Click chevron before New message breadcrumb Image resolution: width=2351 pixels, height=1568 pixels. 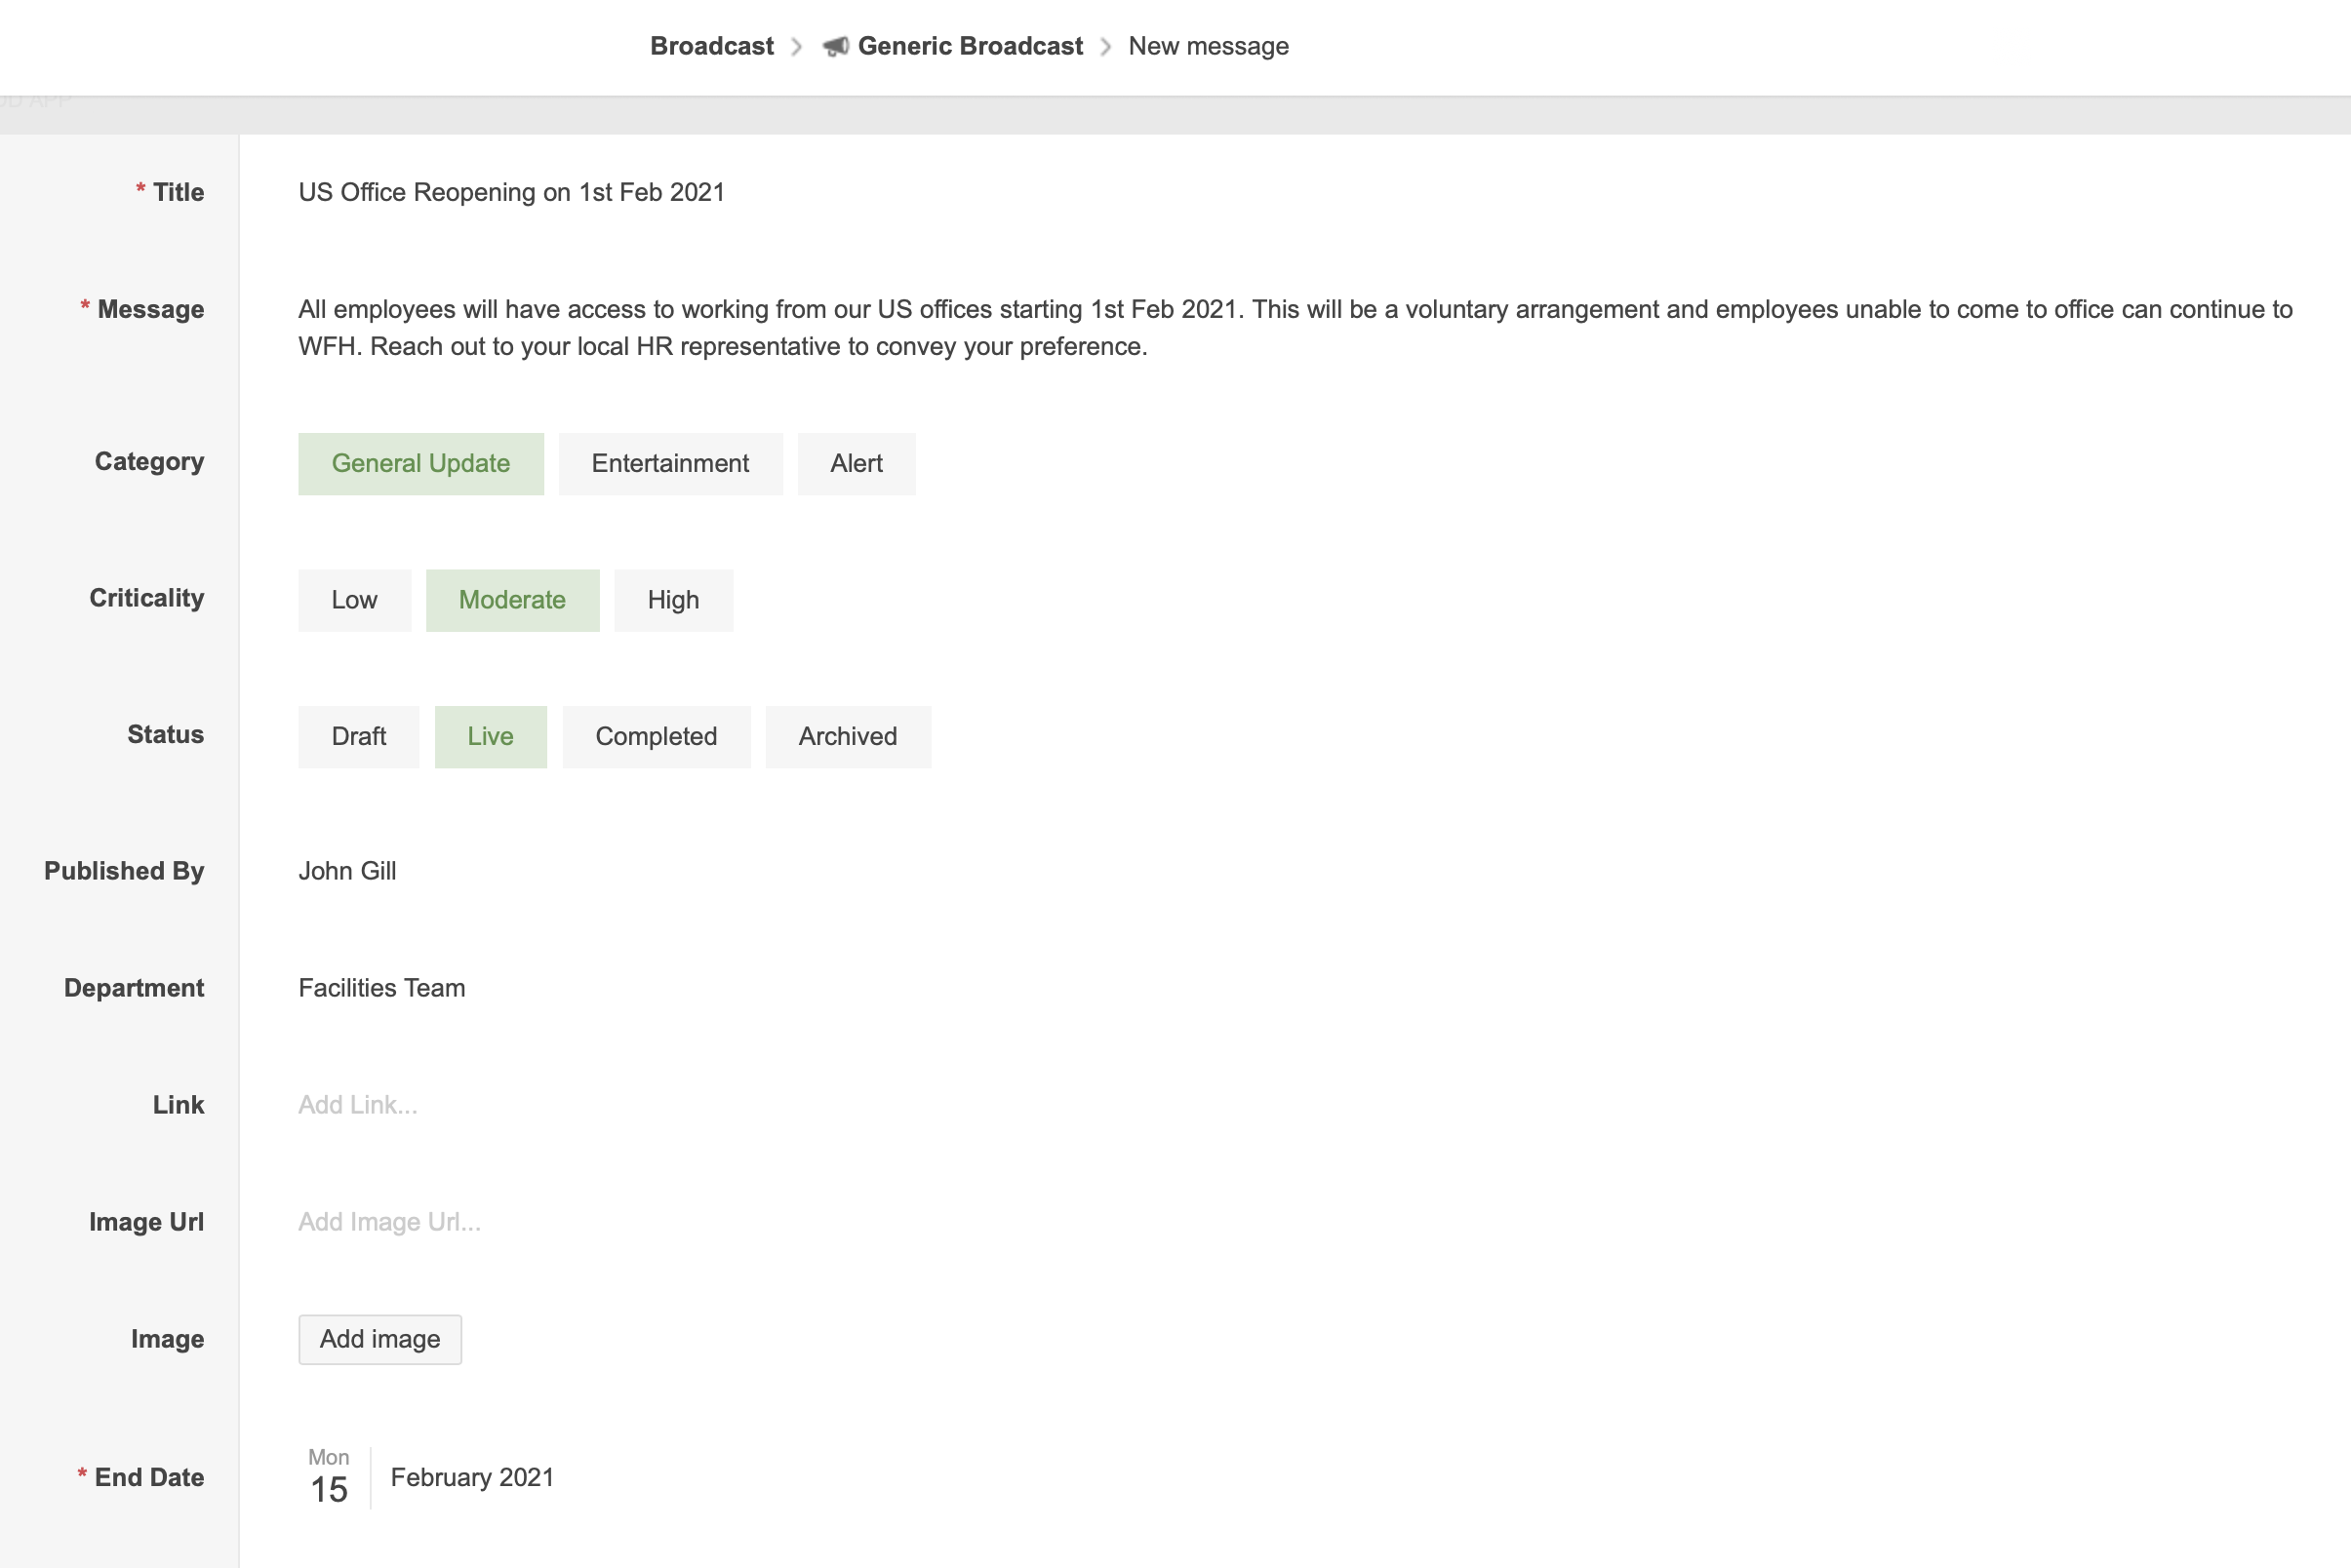coord(1105,47)
